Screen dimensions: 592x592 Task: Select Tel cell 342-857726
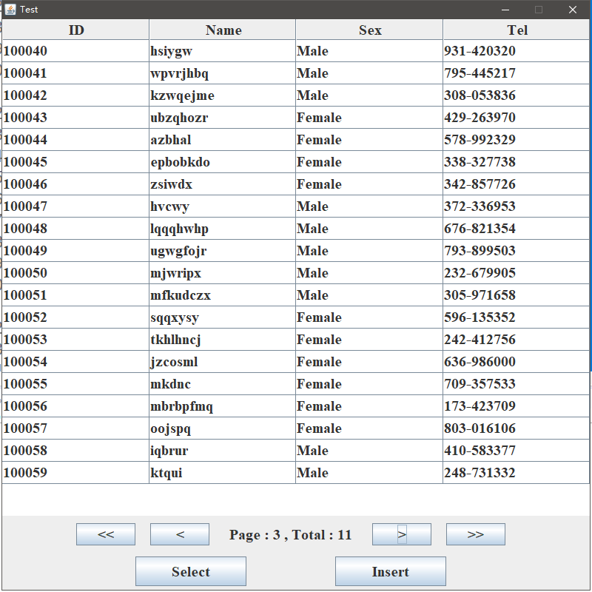(x=516, y=184)
